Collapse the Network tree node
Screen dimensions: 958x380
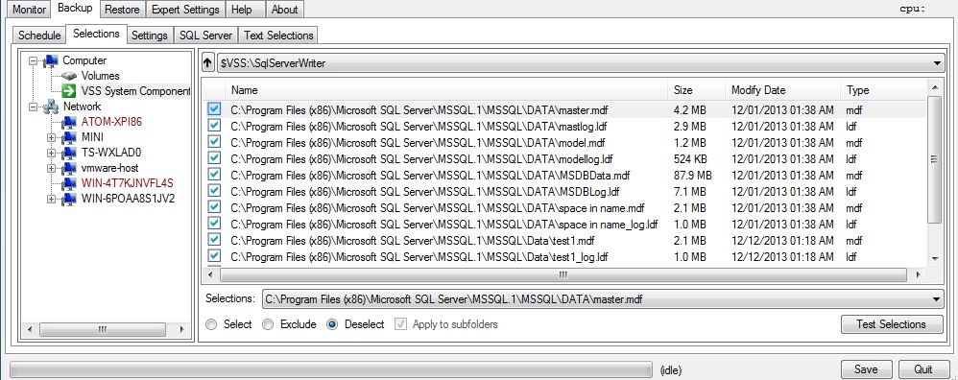click(x=33, y=107)
